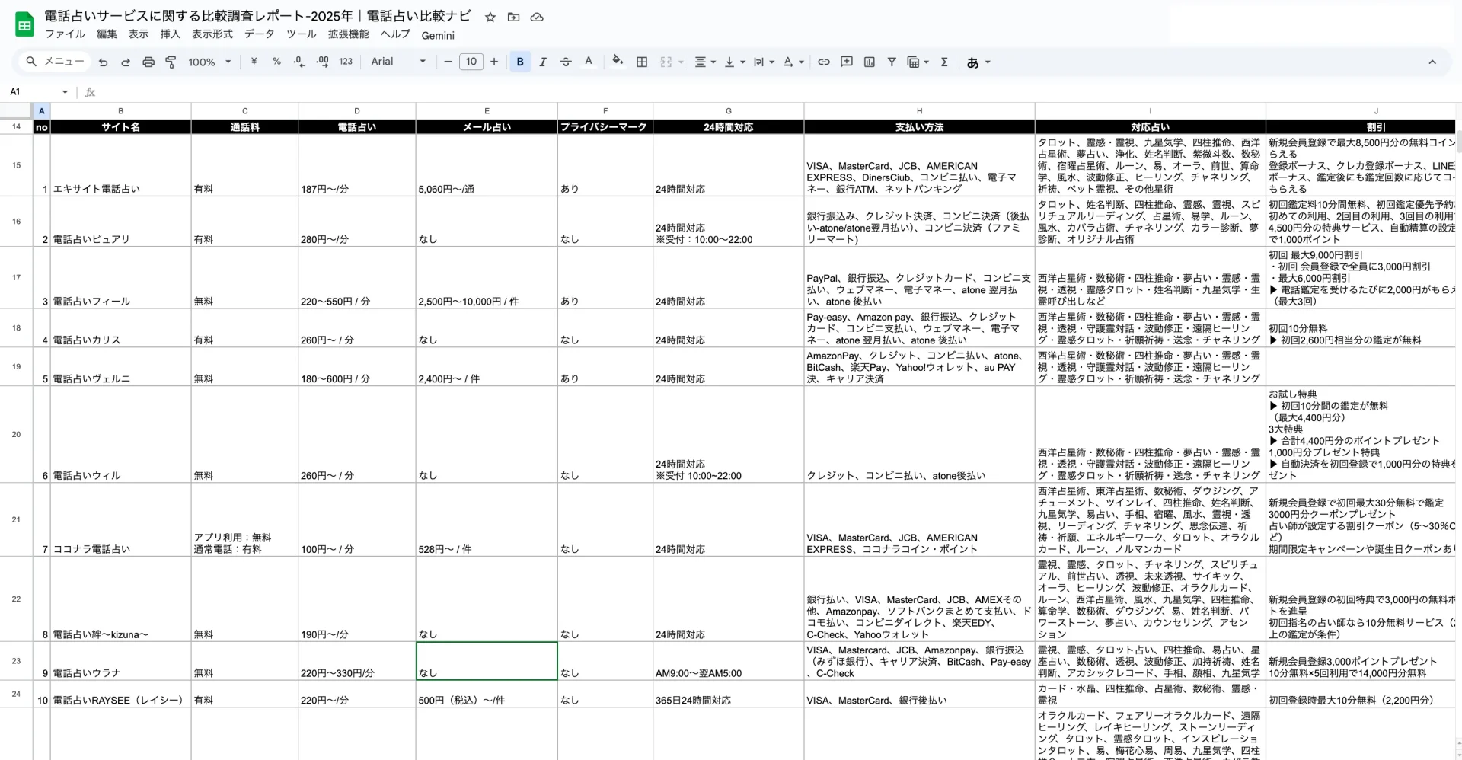Open the zoom 100% dropdown
Screen dimensions: 1462x760
209,62
